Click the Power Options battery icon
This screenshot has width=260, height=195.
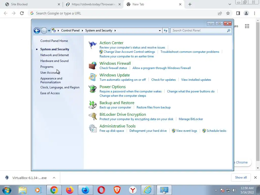click(x=92, y=89)
